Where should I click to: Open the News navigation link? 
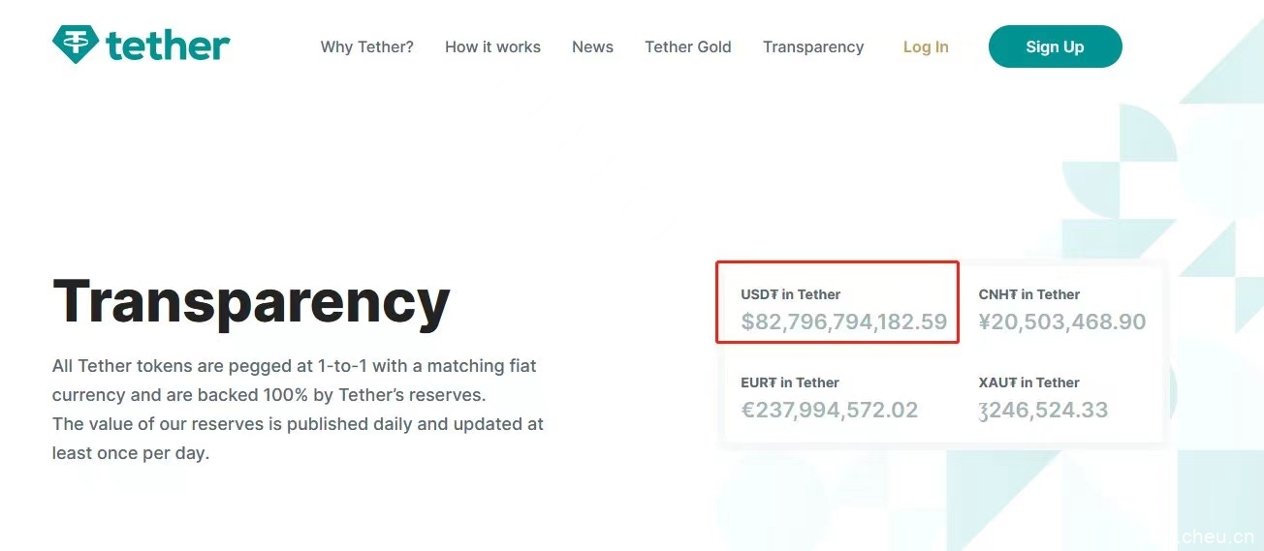click(592, 46)
